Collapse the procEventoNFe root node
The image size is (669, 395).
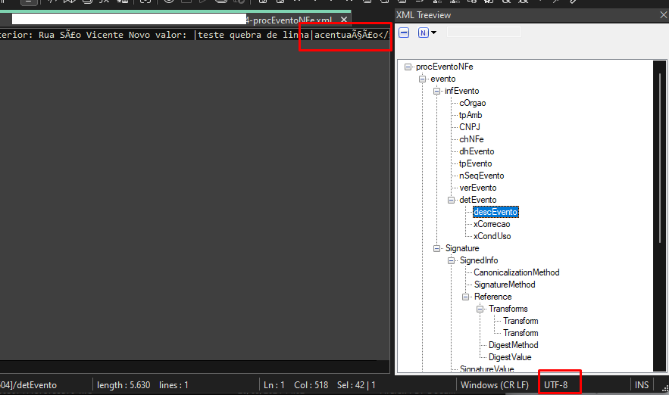(408, 67)
